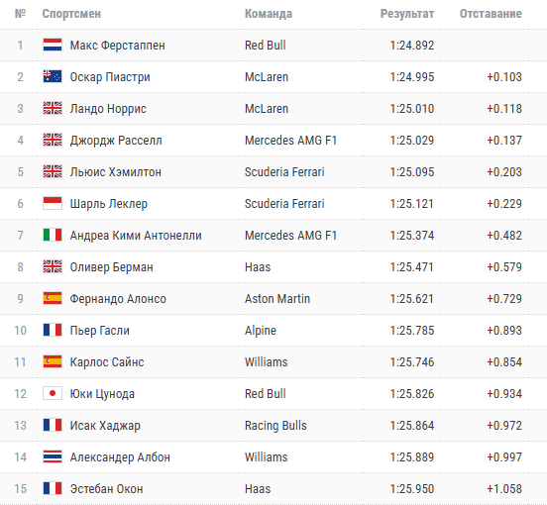
Task: Click the Alpine team name
Action: [261, 331]
